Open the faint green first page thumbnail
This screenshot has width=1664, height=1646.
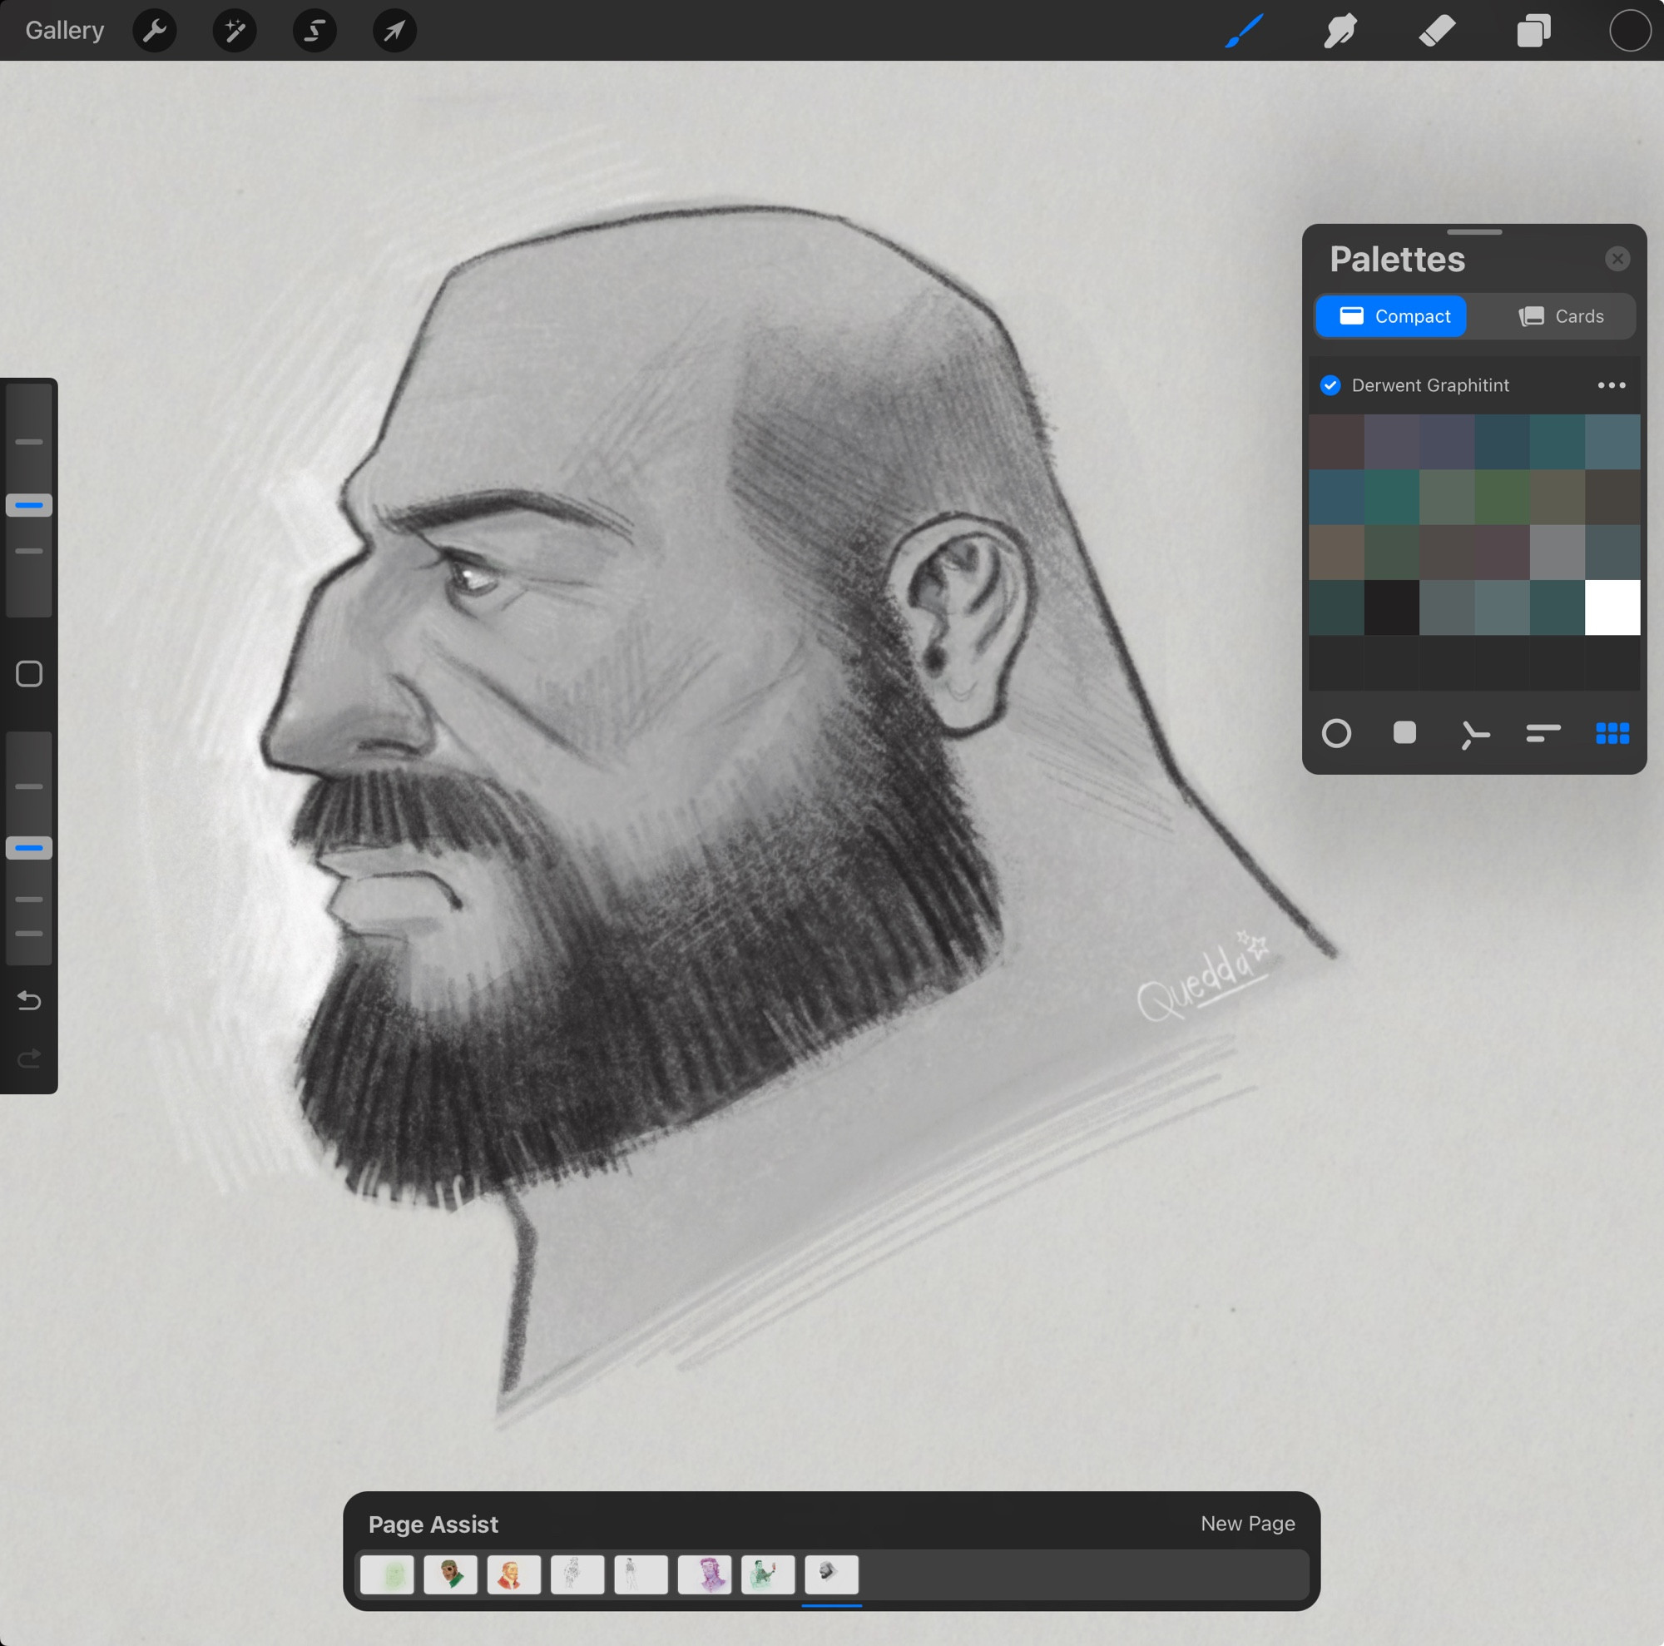(387, 1574)
